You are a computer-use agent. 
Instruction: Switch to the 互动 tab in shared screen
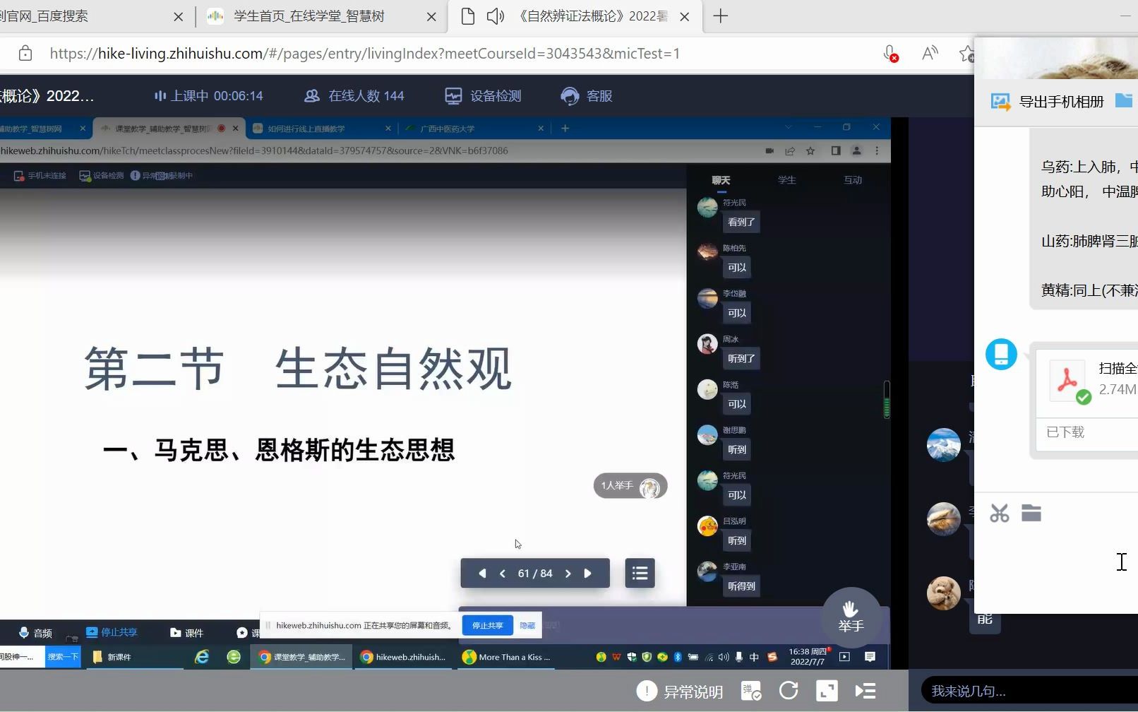click(x=853, y=180)
